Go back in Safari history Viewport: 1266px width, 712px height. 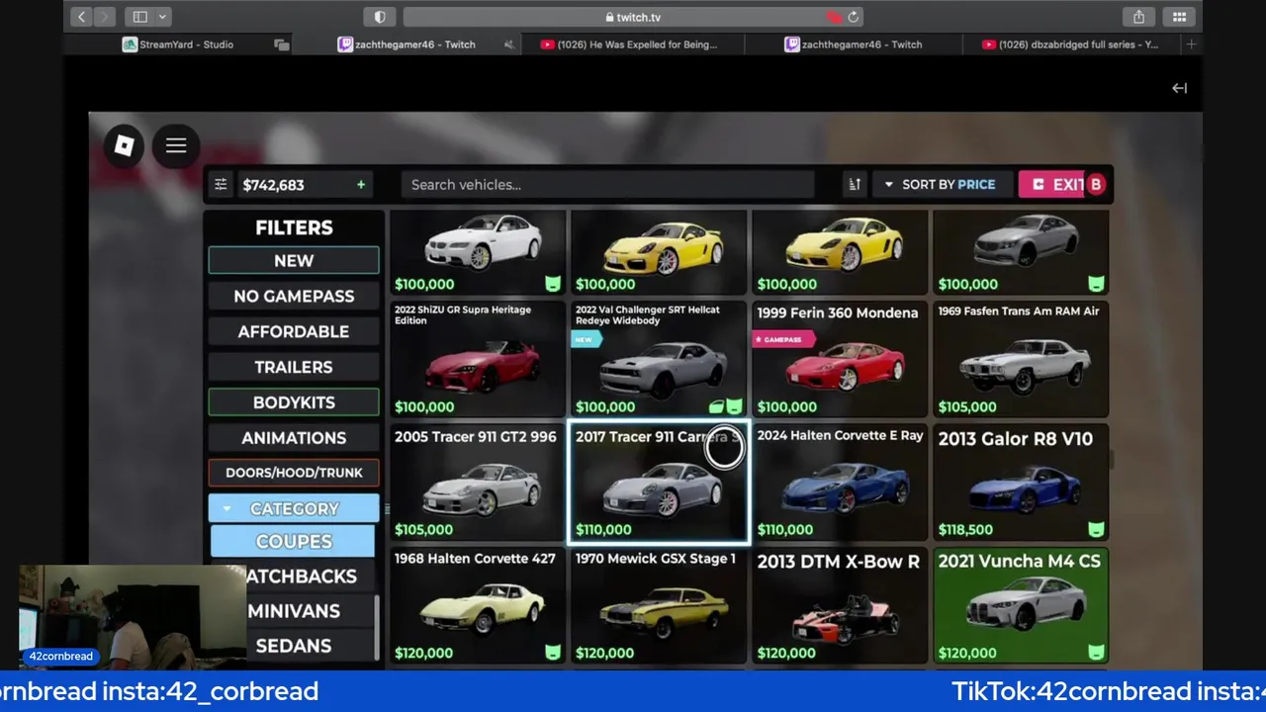point(82,17)
